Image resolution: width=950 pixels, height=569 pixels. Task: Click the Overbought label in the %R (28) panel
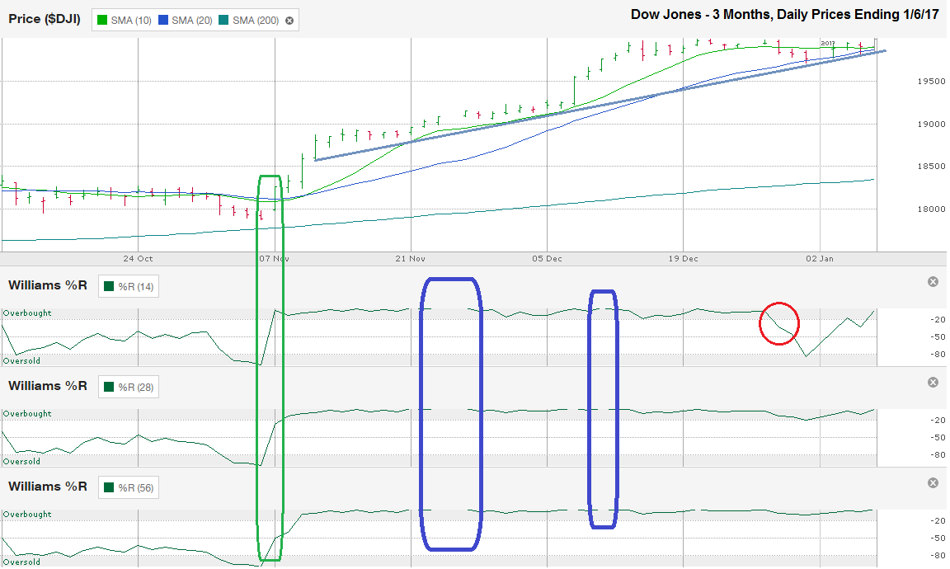[x=27, y=414]
